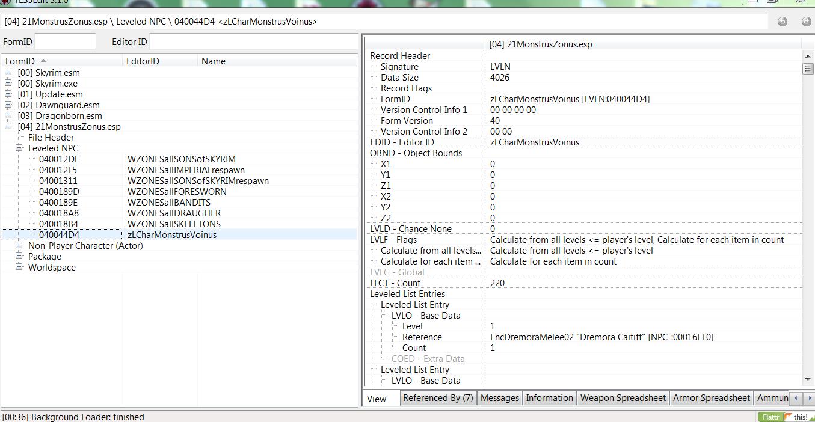Click the Flattr this! donation button
815x422 pixels.
[785, 417]
